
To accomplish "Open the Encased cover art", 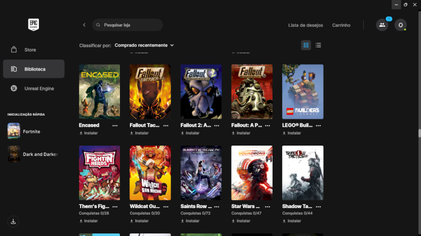I will coord(99,91).
